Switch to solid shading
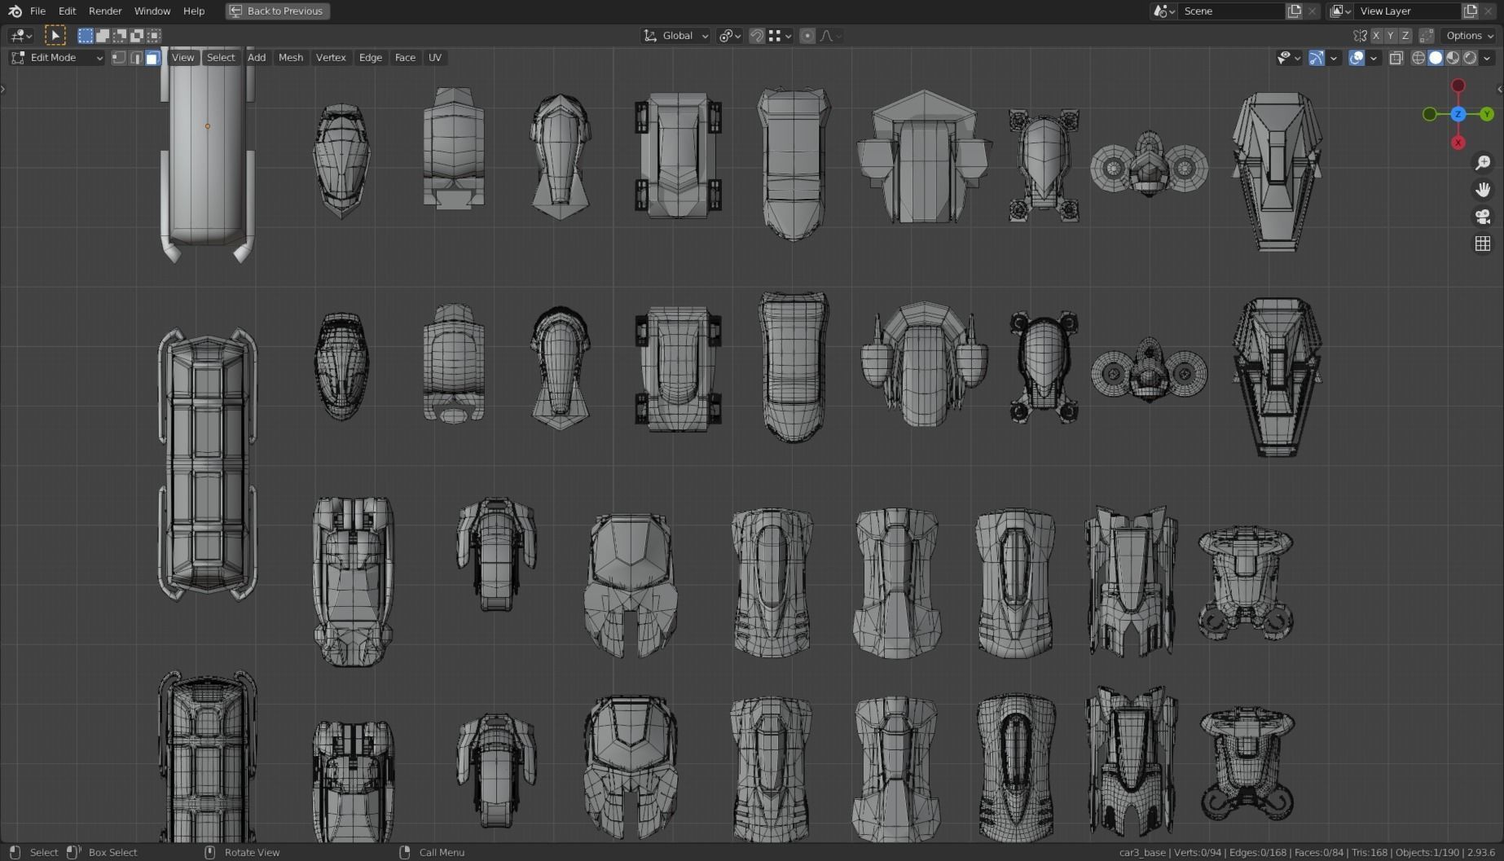The width and height of the screenshot is (1504, 861). [1436, 58]
